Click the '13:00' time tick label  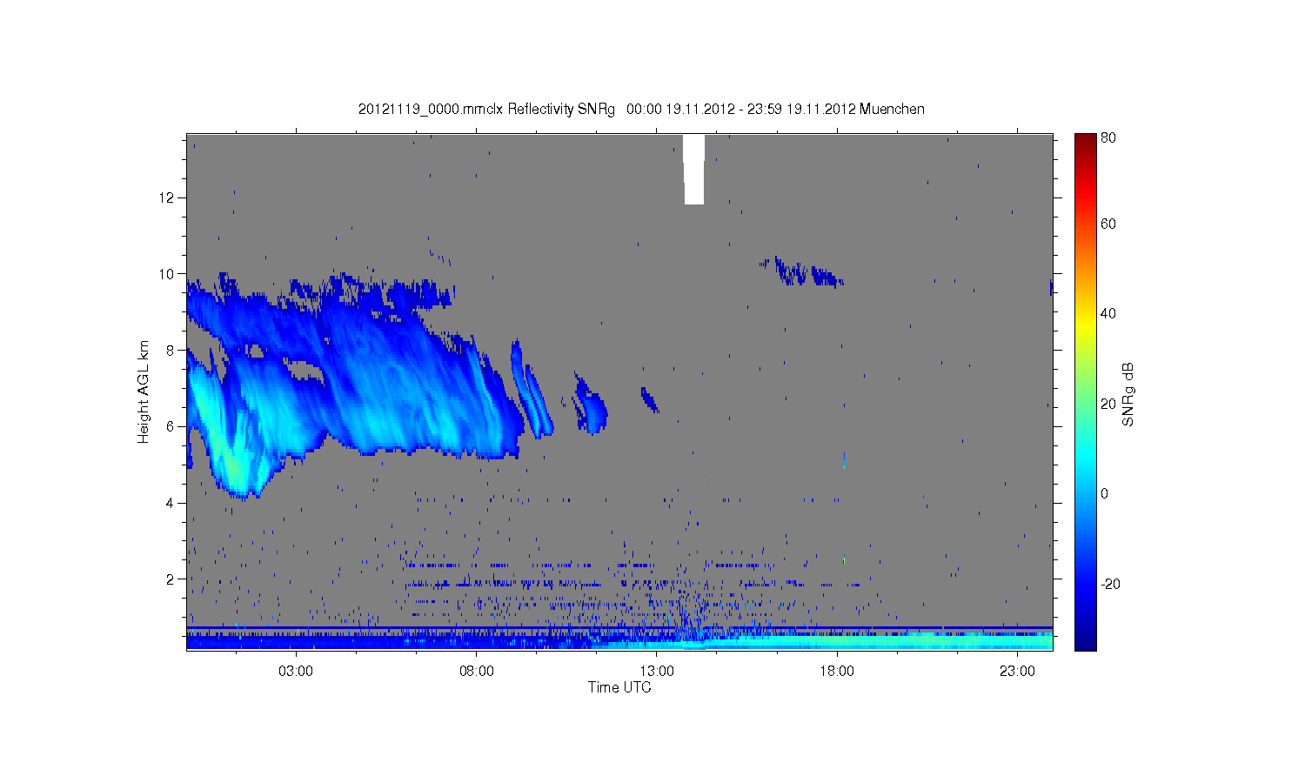[x=657, y=672]
